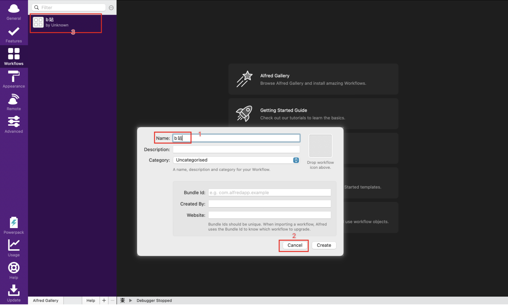508x305 pixels.
Task: Select the Workflows sidebar section
Action: 14,57
